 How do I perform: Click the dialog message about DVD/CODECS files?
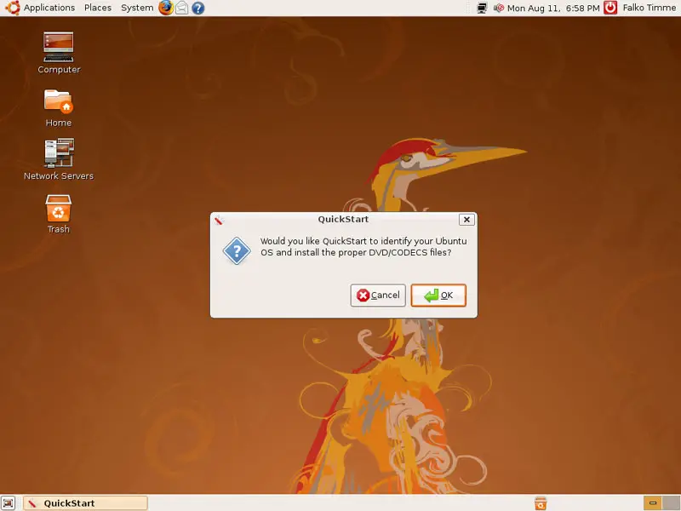point(363,247)
